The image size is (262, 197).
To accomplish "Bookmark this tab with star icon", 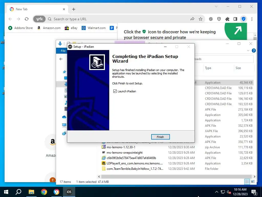I will coord(201,19).
